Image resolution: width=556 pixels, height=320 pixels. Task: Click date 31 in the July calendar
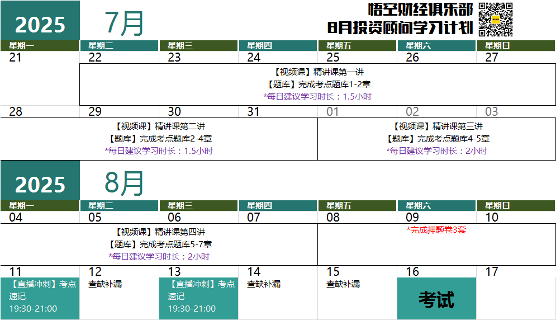[x=254, y=112]
